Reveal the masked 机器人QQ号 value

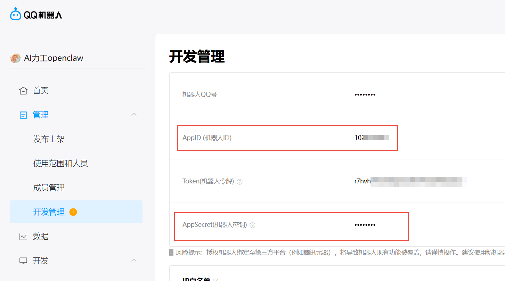click(365, 94)
